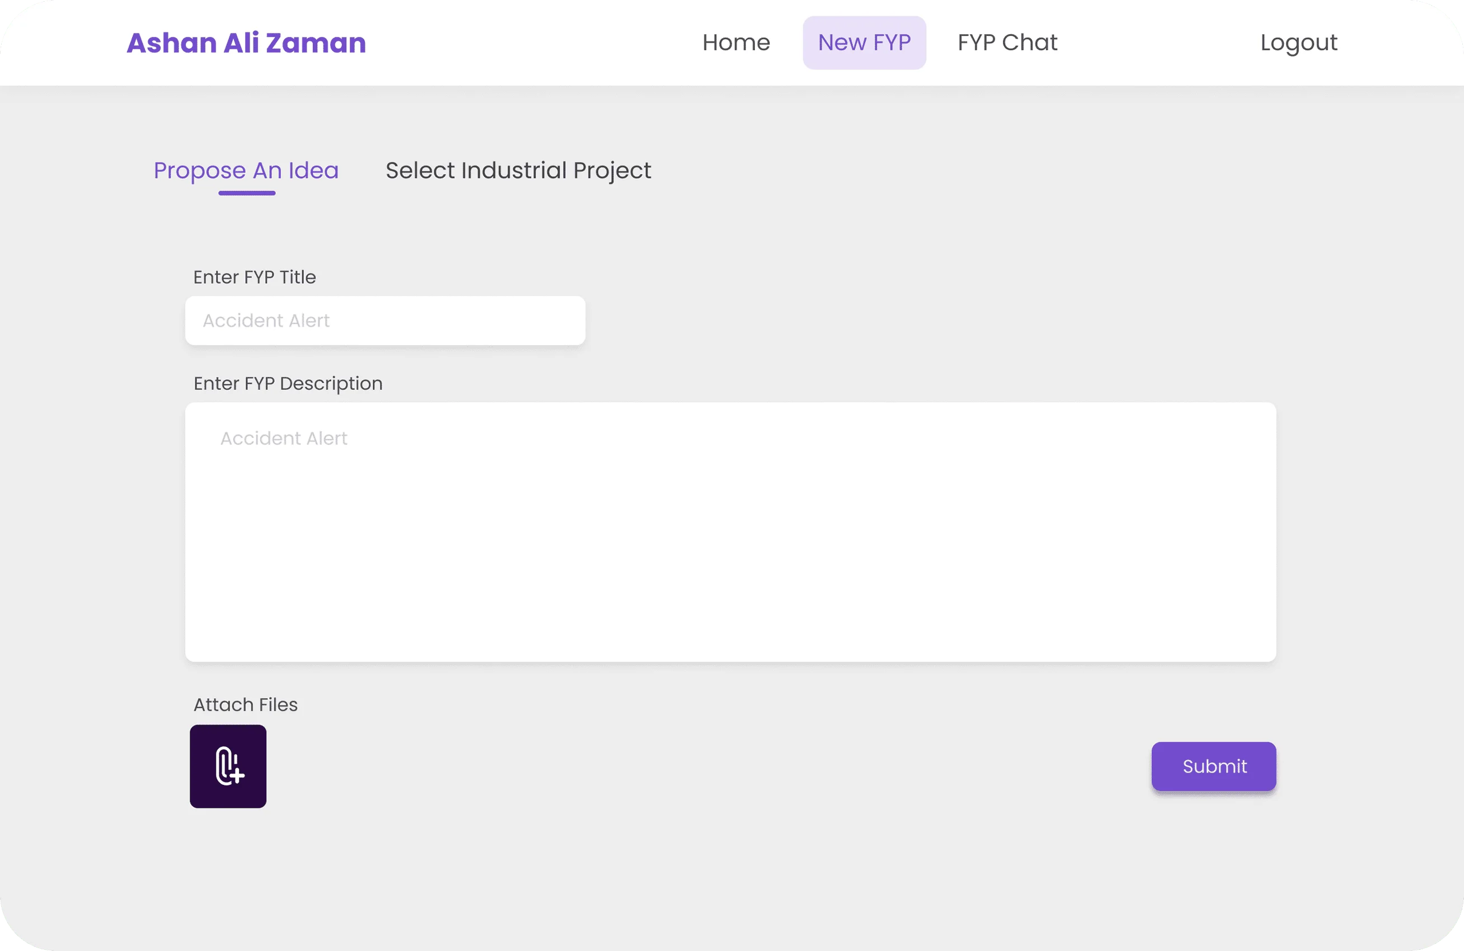Click the Enter FYP Description label
The width and height of the screenshot is (1464, 951).
tap(288, 383)
